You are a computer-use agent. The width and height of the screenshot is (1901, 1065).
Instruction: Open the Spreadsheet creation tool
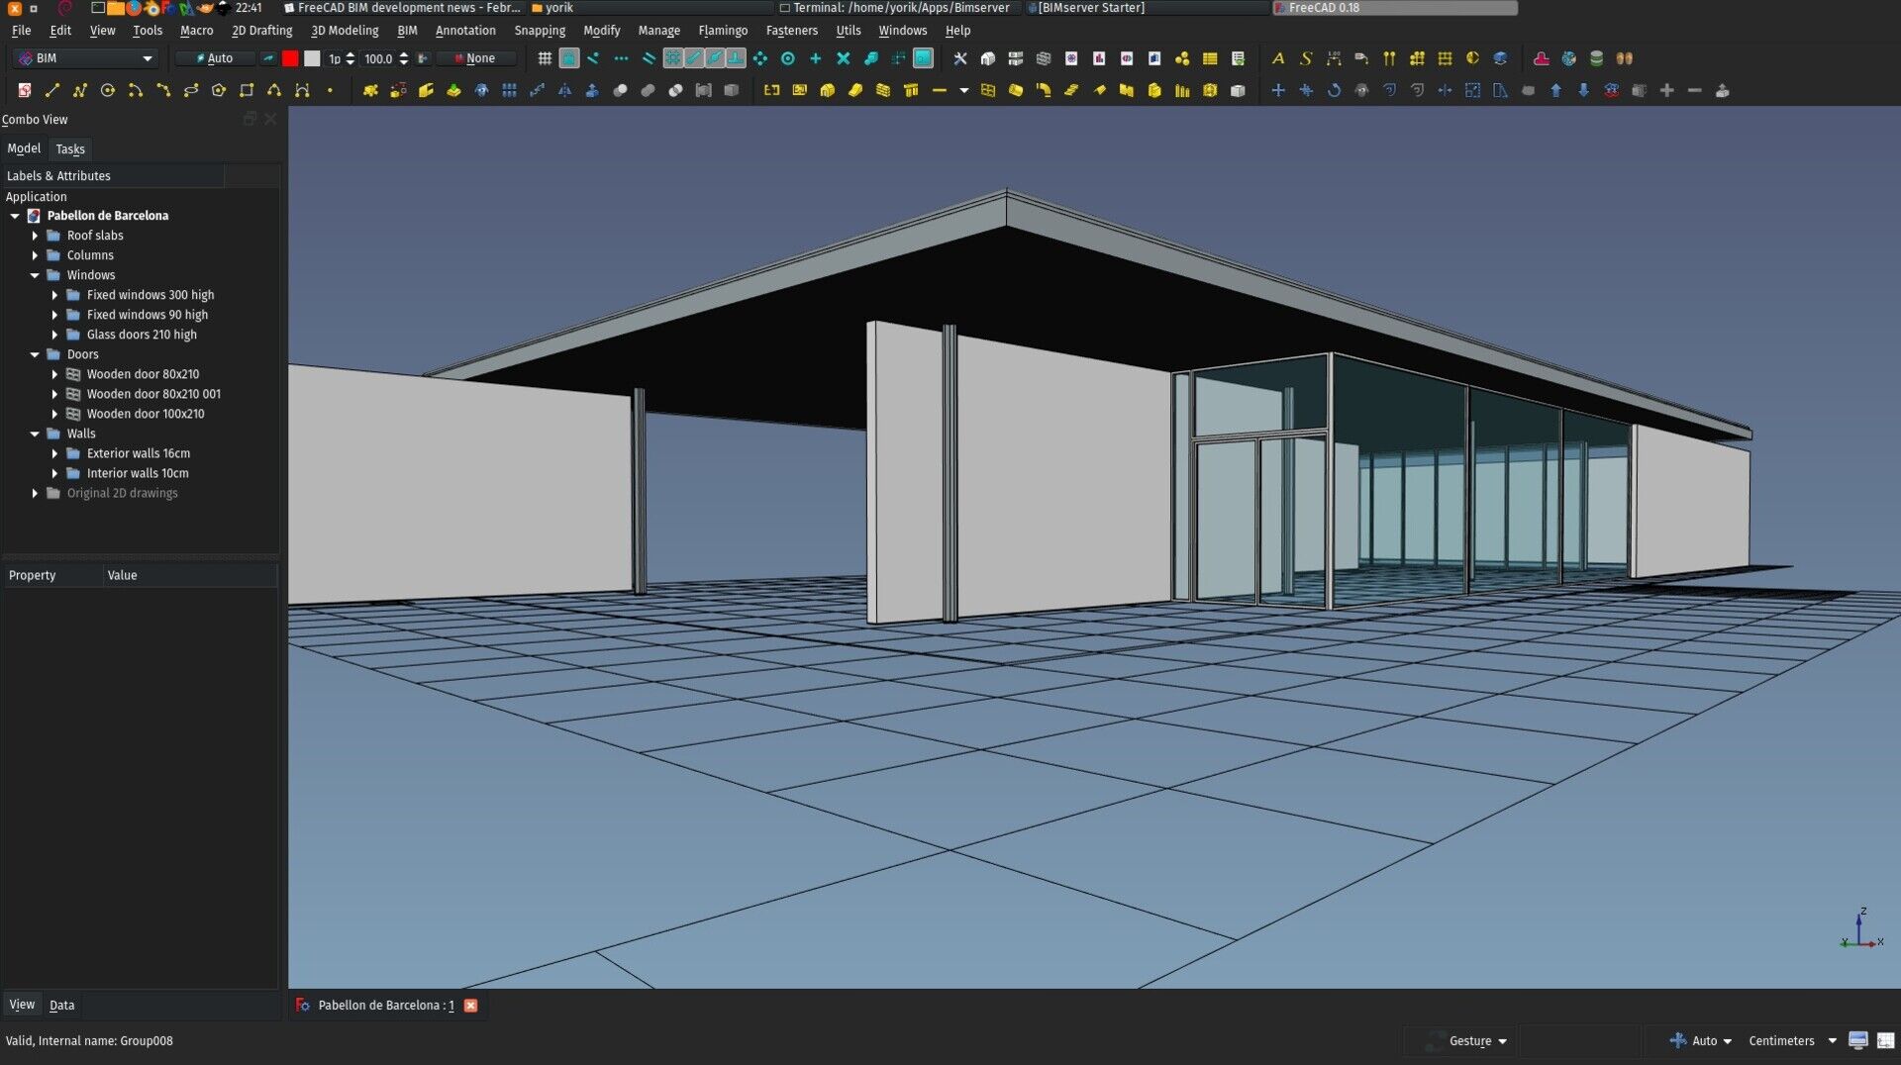[1210, 58]
